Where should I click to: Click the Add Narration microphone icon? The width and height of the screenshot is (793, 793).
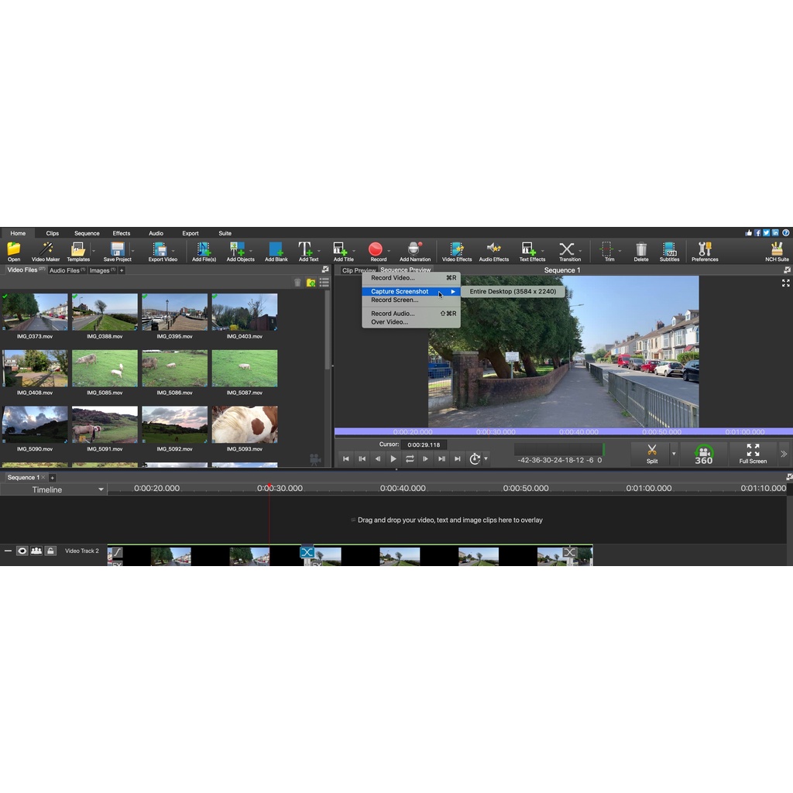pyautogui.click(x=415, y=249)
